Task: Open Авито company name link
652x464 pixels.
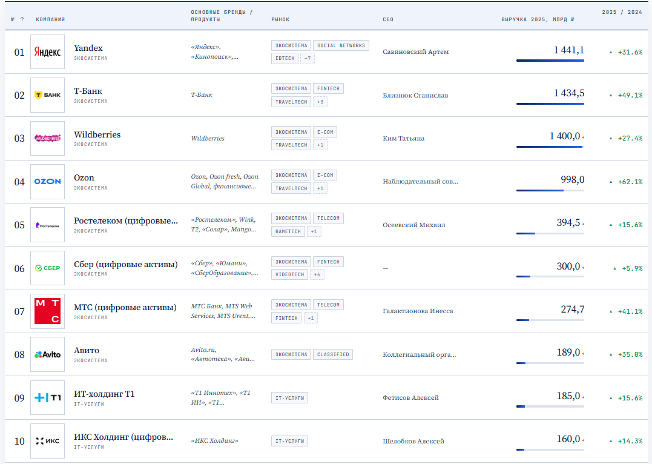Action: click(87, 350)
